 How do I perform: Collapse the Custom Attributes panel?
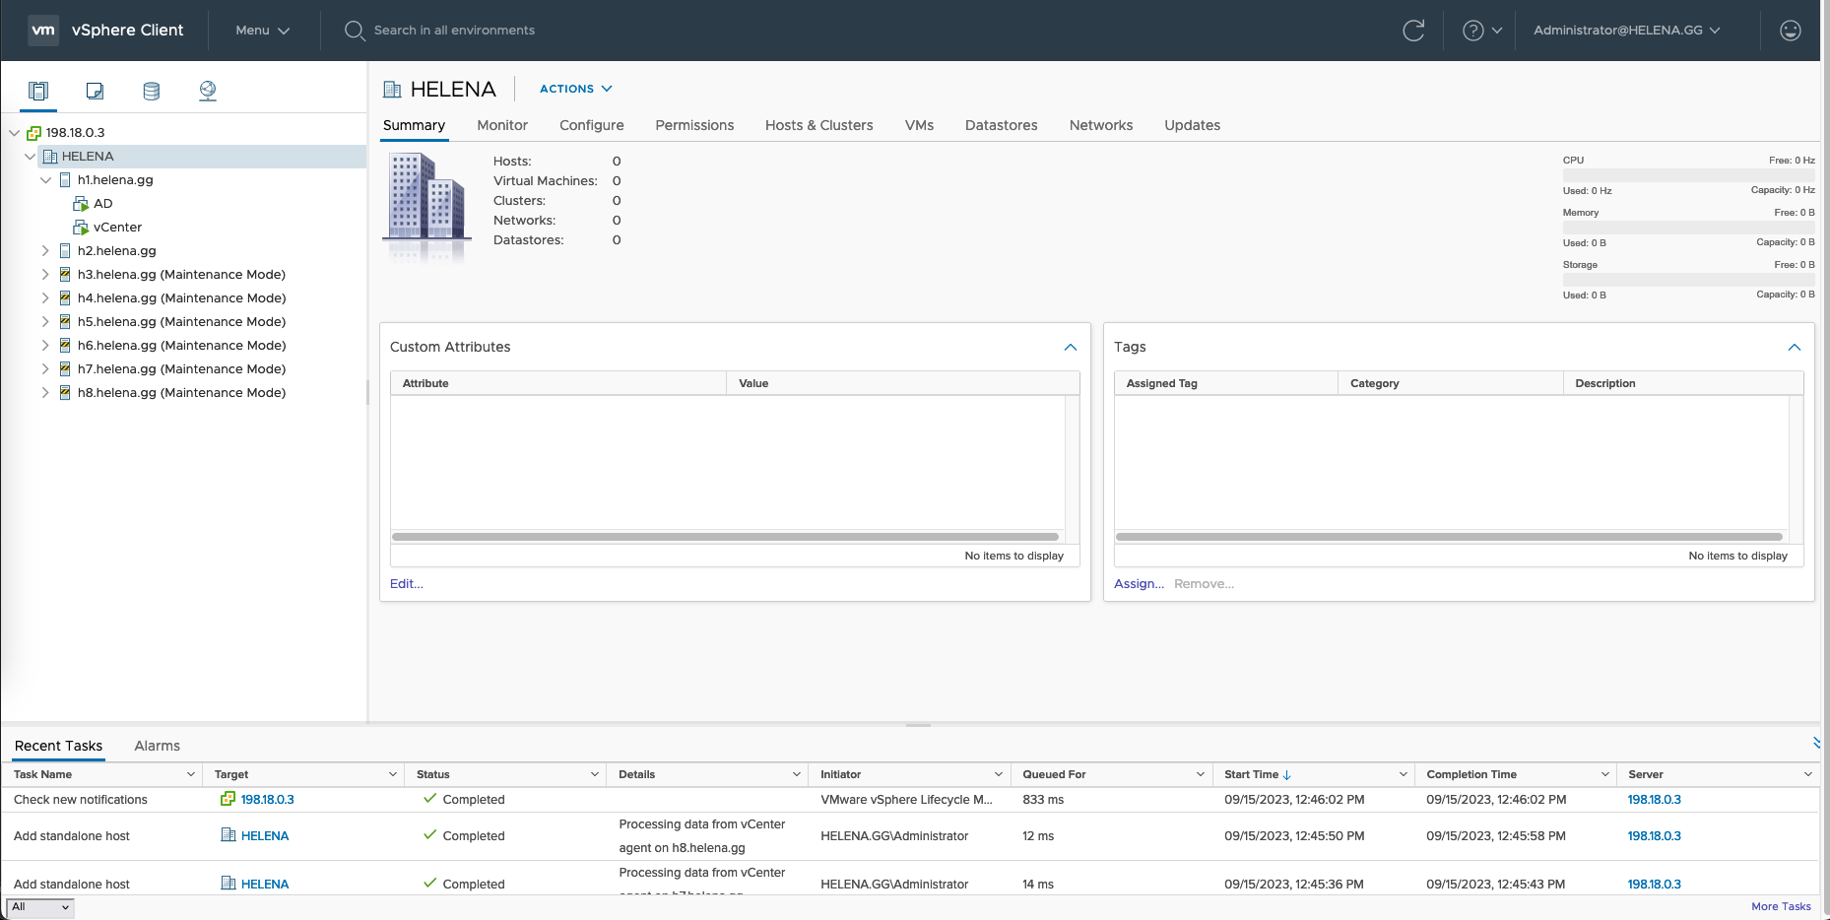1071,348
